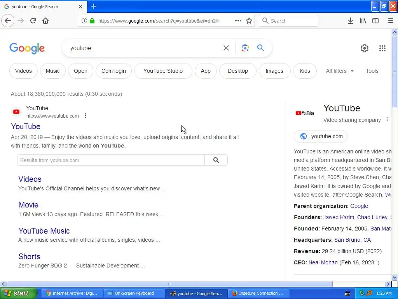This screenshot has width=398, height=299.
Task: Search by image with Google Lens icon
Action: (245, 48)
